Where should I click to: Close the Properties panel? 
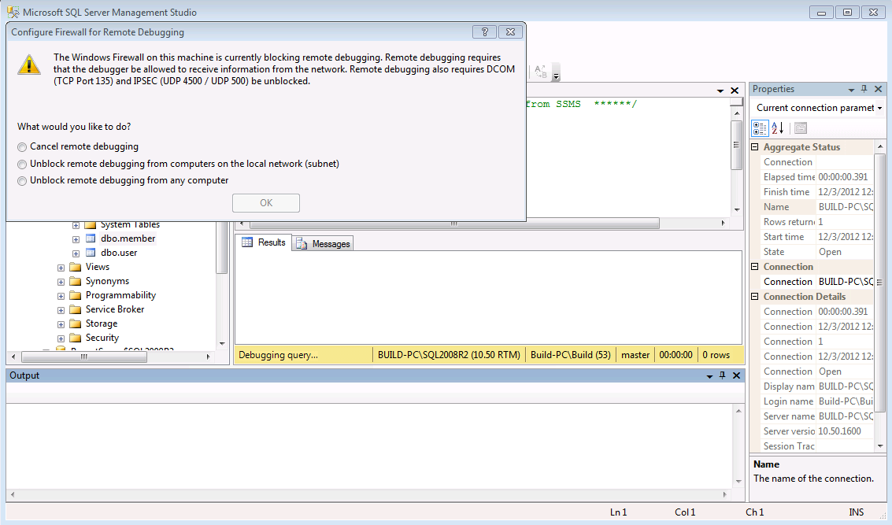click(x=878, y=89)
